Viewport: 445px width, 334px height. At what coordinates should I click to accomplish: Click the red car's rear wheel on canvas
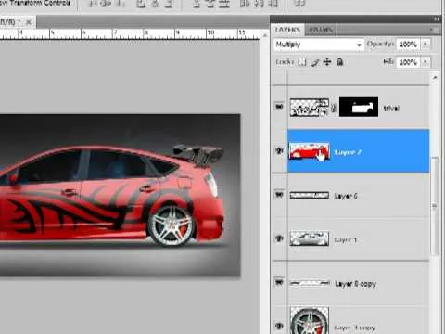[x=172, y=225]
